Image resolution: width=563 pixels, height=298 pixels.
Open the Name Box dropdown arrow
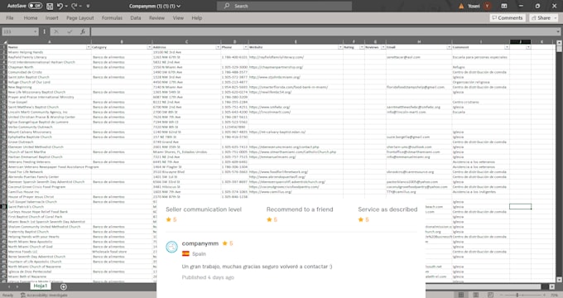35,31
